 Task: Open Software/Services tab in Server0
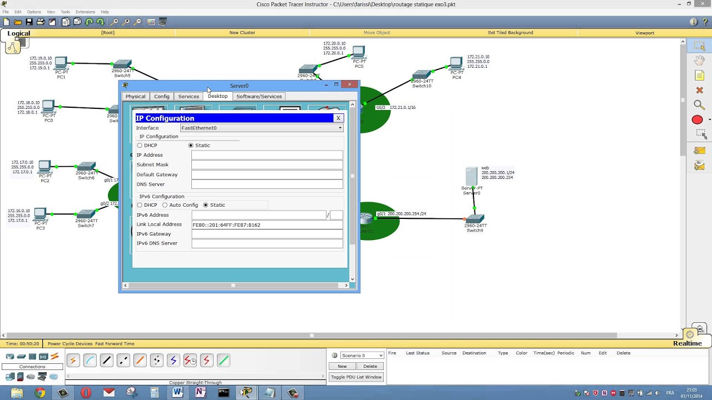click(259, 97)
